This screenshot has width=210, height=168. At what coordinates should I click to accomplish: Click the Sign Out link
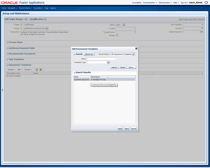click(184, 3)
